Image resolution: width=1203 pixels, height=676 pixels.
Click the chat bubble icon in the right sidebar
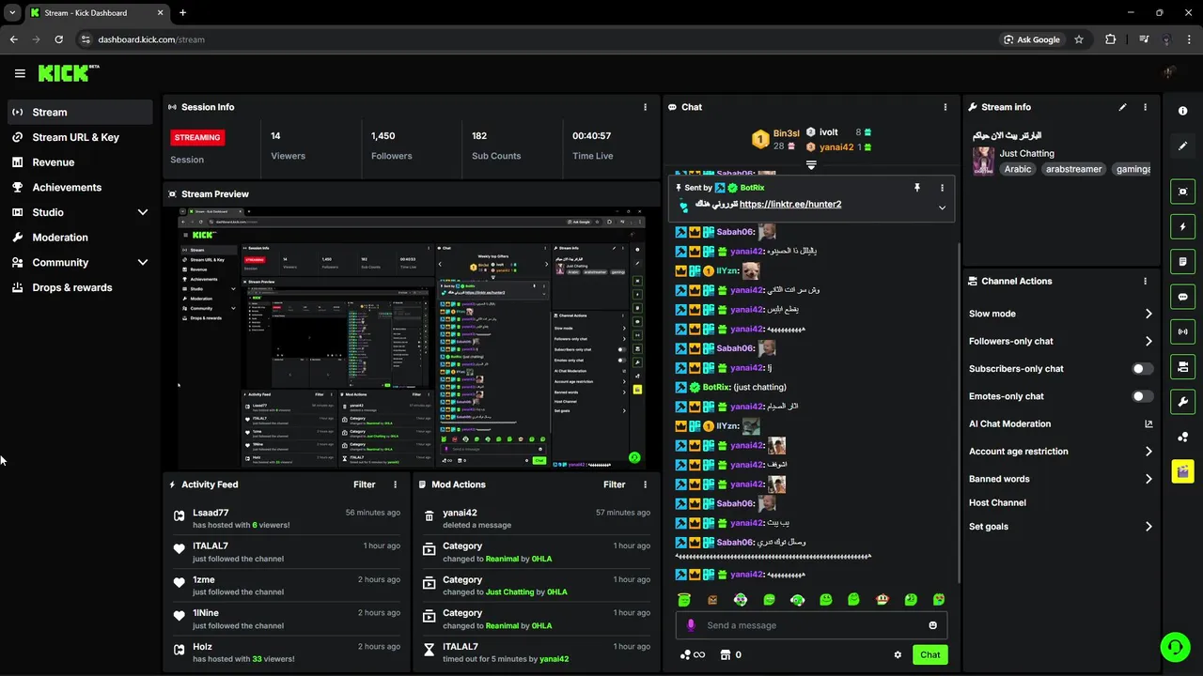pyautogui.click(x=1182, y=297)
